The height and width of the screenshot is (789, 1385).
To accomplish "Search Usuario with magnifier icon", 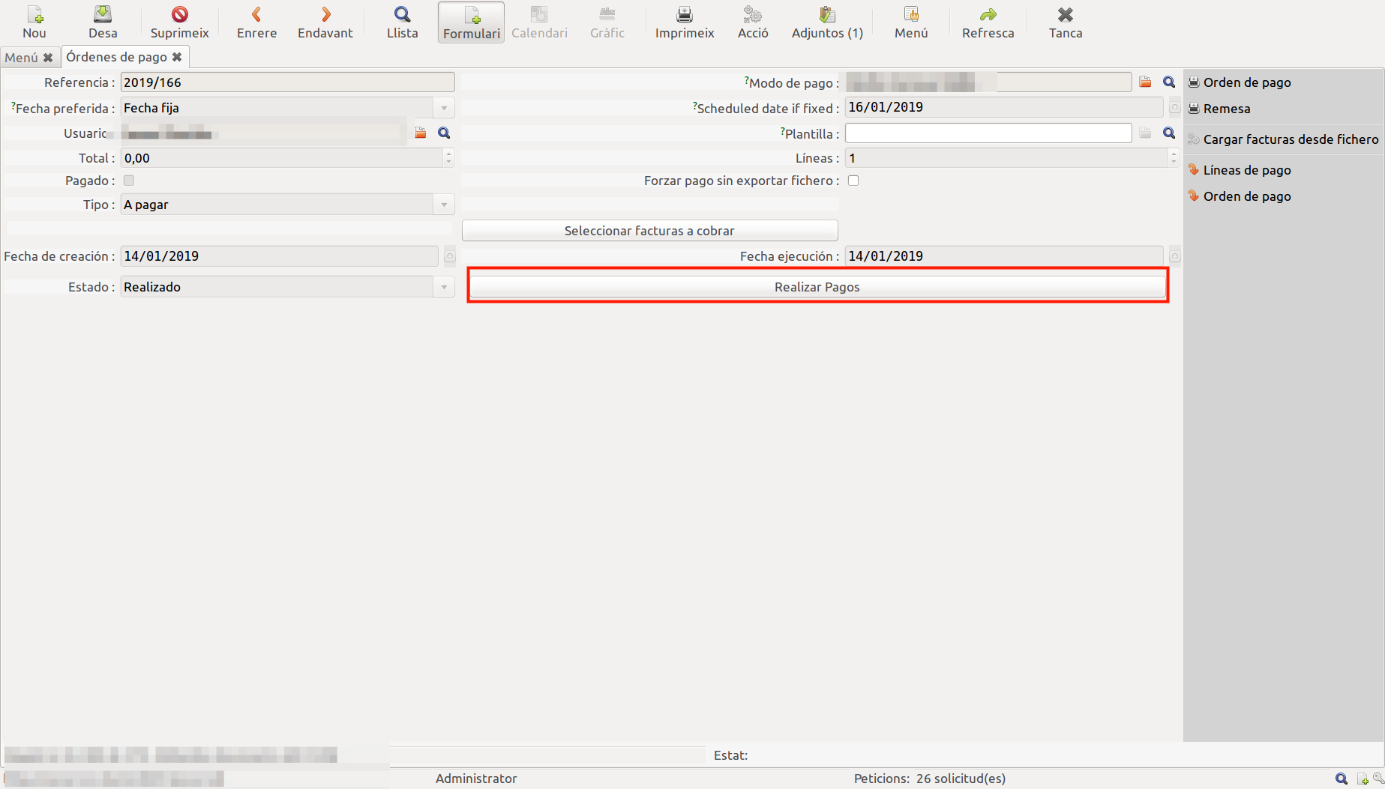I will pos(444,133).
